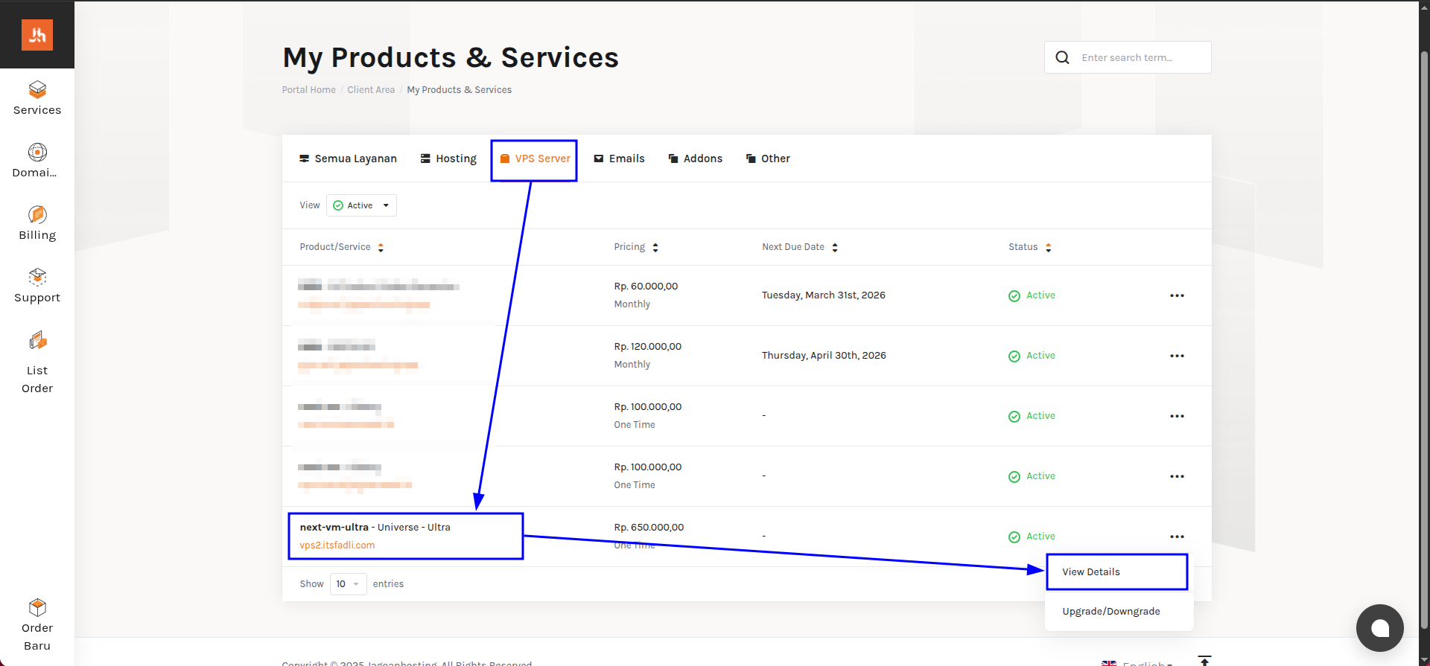
Task: Switch to the VPS Server tab
Action: pos(534,159)
